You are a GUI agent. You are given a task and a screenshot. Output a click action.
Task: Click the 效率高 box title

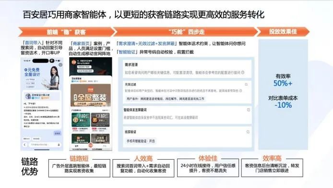(x=272, y=158)
